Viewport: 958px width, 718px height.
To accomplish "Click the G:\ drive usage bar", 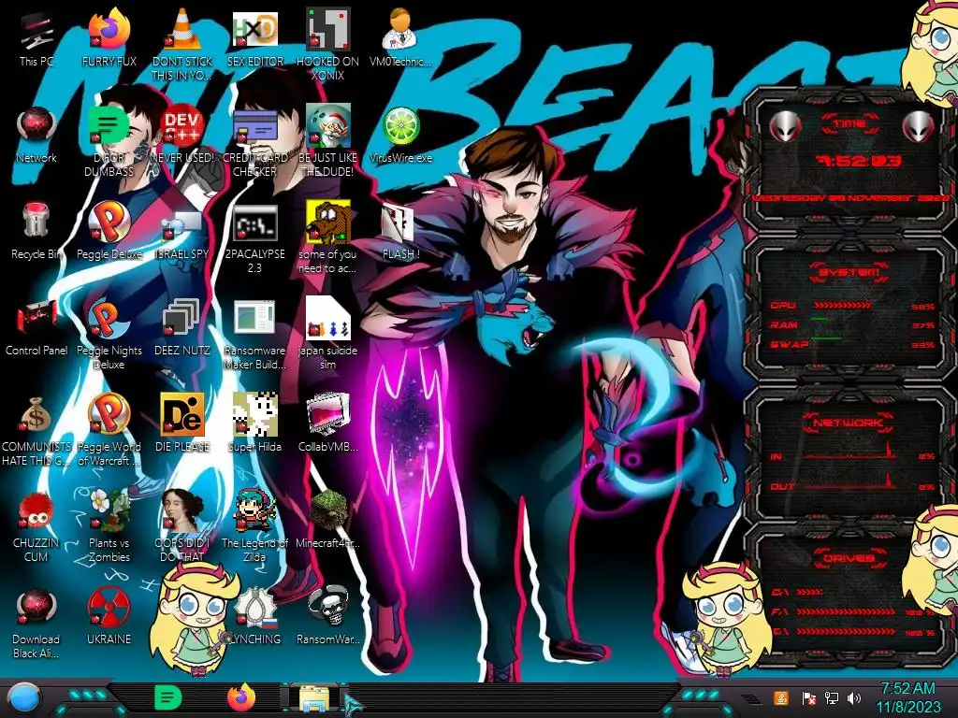I will pyautogui.click(x=846, y=632).
